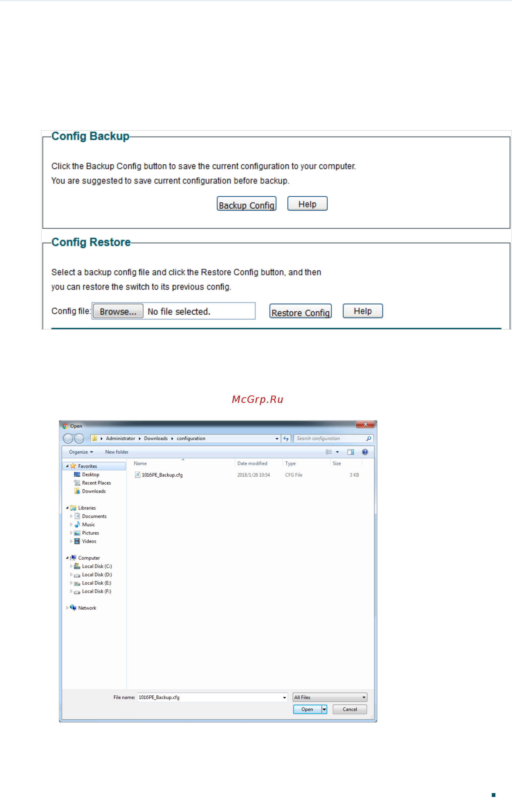
Task: Select Recent Places under Favorites
Action: 96,483
